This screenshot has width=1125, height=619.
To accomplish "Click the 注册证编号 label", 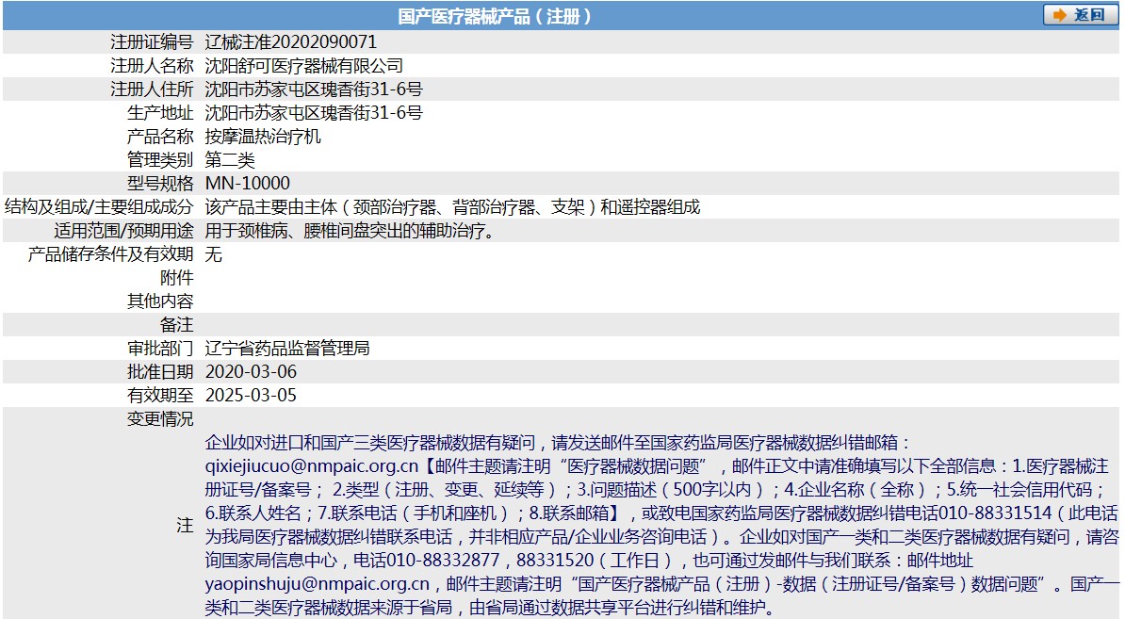I will 152,42.
